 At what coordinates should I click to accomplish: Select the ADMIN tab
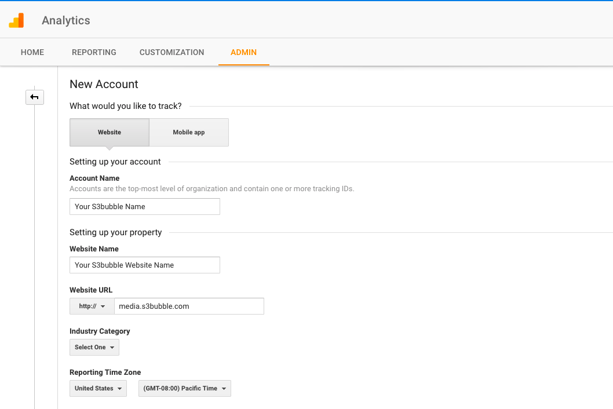coord(243,52)
